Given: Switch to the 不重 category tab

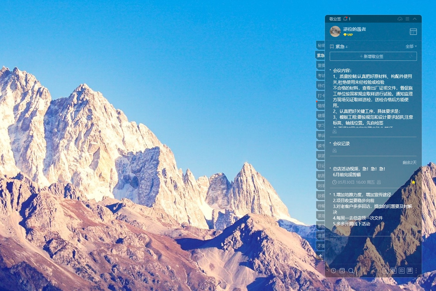Looking at the screenshot, I should pos(320,246).
